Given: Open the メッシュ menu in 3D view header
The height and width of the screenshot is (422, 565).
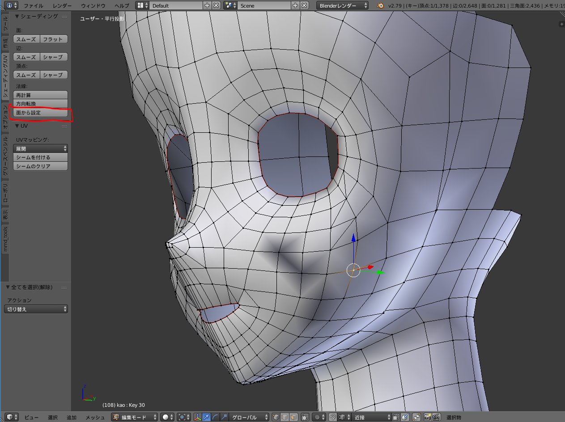Looking at the screenshot, I should click(95, 417).
